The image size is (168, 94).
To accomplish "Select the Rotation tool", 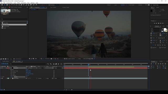I will 12,5.
